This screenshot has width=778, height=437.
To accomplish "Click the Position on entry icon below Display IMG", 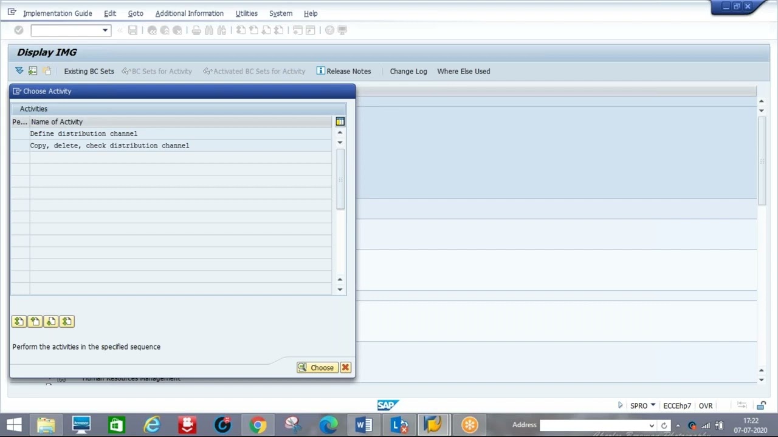I will [33, 71].
